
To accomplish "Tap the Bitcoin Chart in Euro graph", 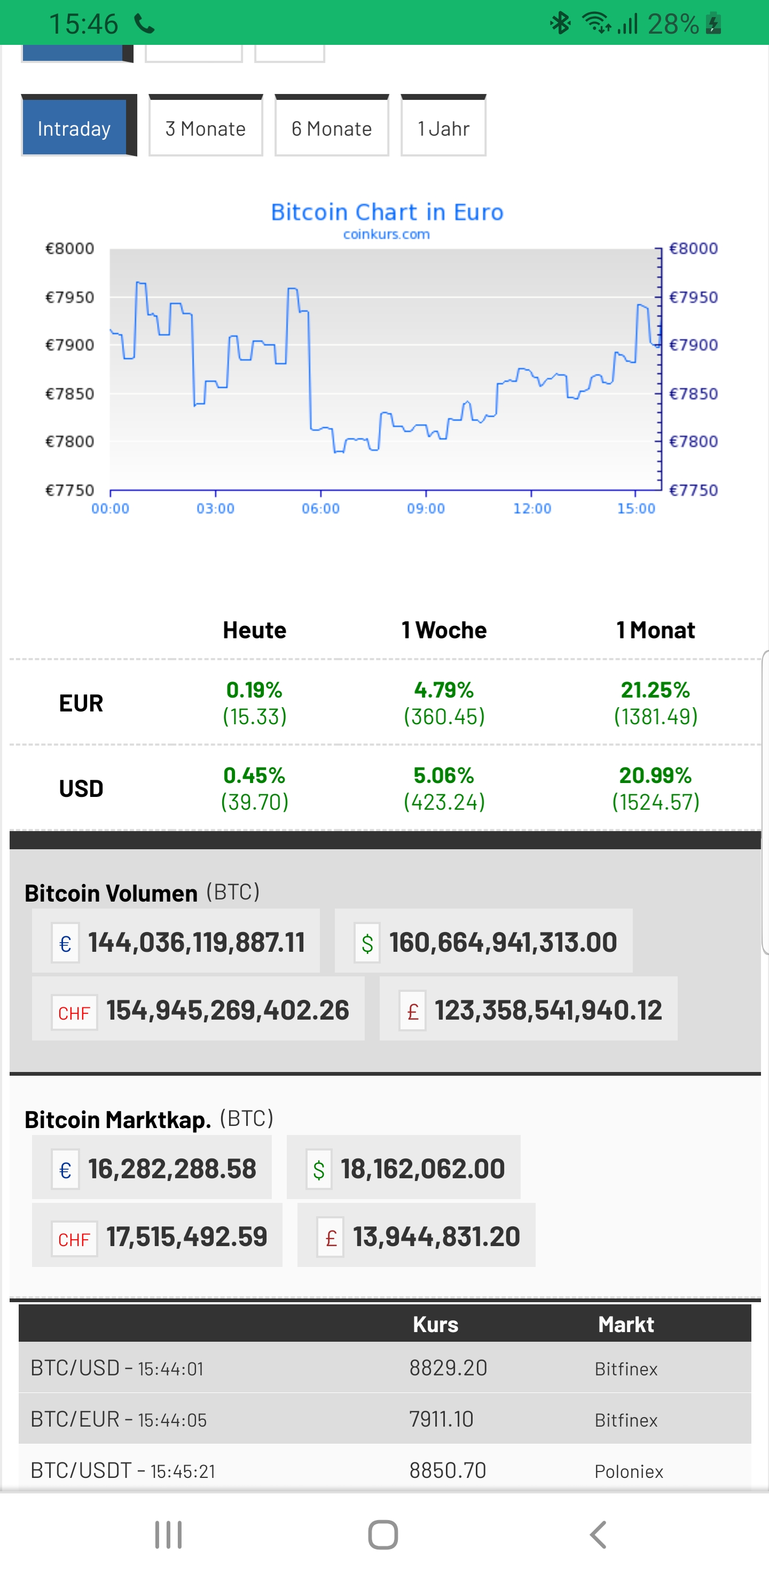I will click(x=384, y=368).
